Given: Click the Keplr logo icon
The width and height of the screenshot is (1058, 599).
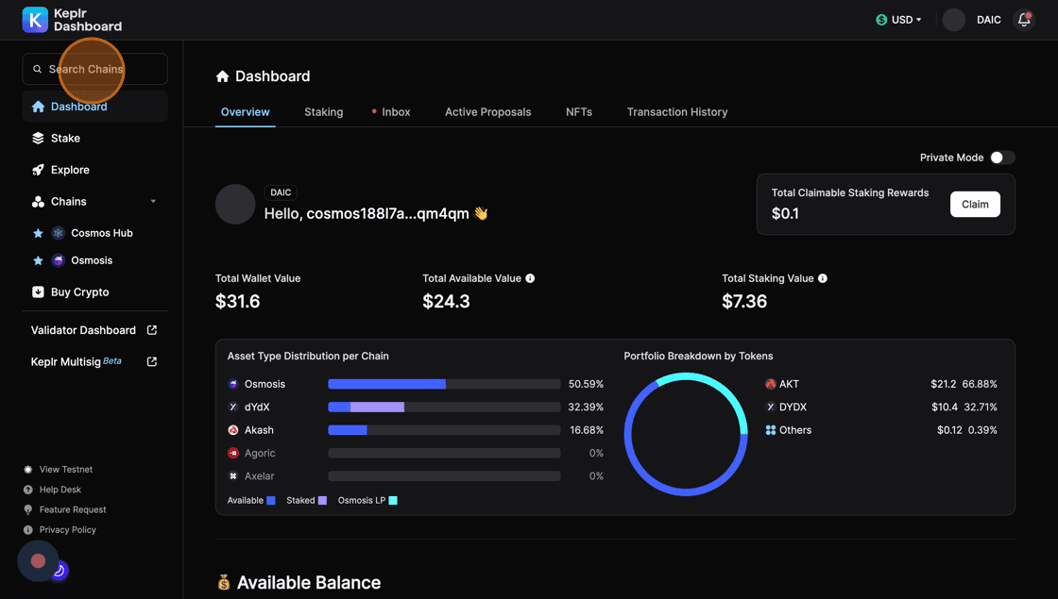Looking at the screenshot, I should tap(35, 20).
